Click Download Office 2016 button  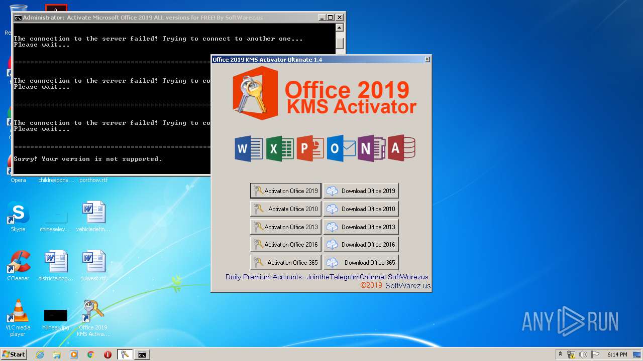[361, 244]
